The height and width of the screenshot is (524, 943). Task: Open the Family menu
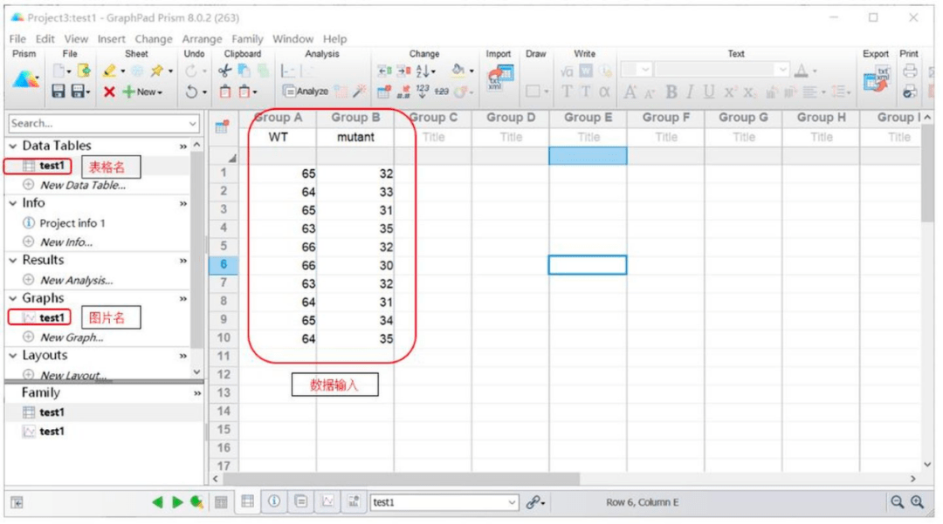click(246, 38)
